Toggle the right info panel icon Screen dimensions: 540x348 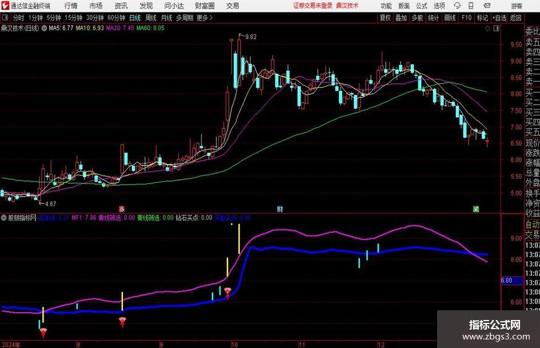(x=496, y=29)
